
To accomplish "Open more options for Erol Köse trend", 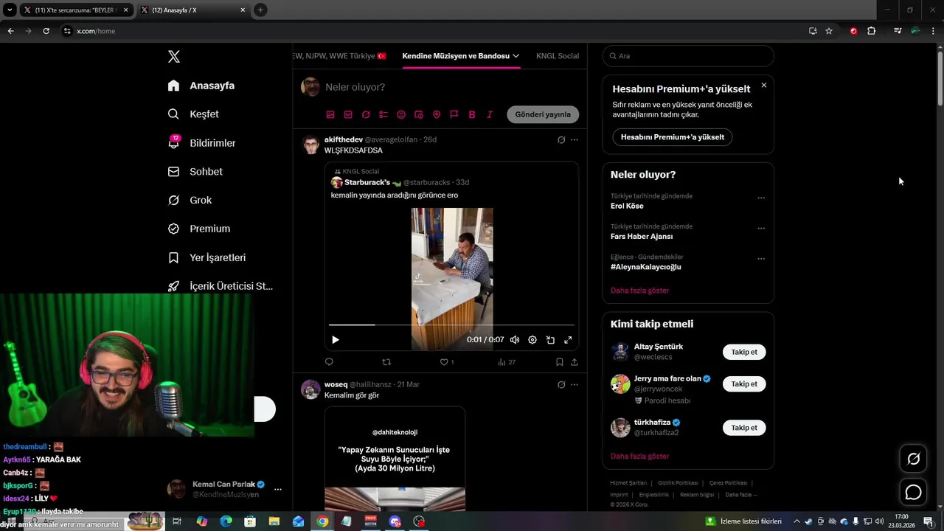I will (x=761, y=198).
